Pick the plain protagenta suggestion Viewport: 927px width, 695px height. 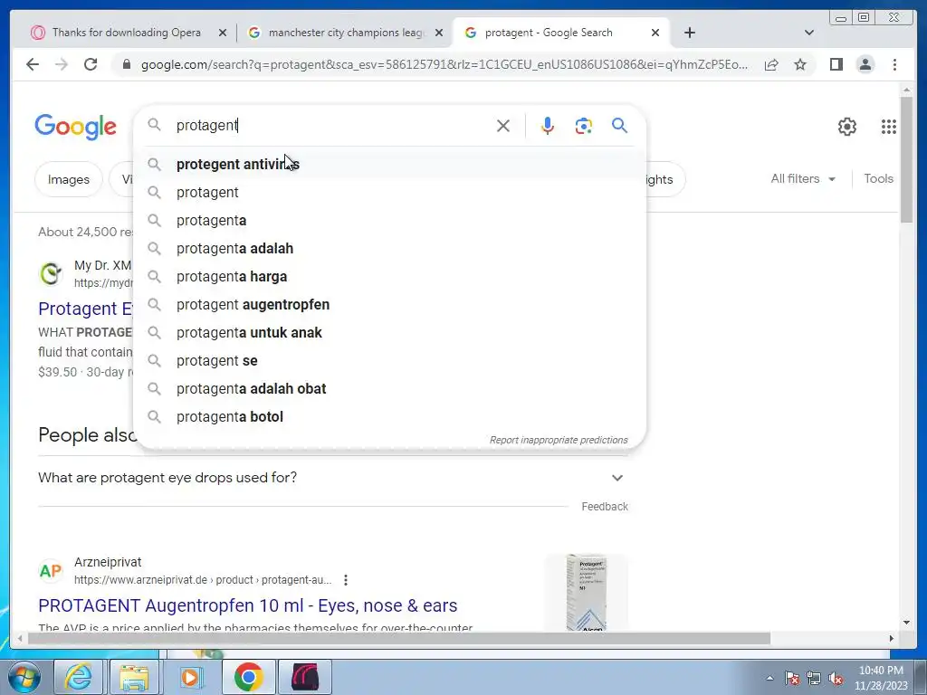pyautogui.click(x=389, y=221)
